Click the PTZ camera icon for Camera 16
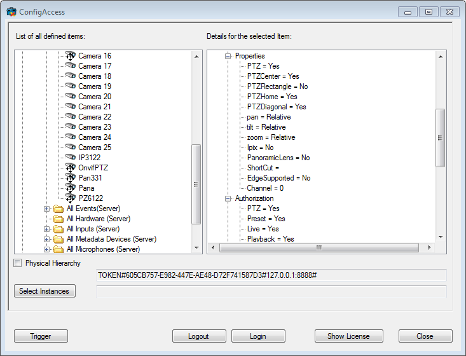This screenshot has width=466, height=356. [x=71, y=56]
